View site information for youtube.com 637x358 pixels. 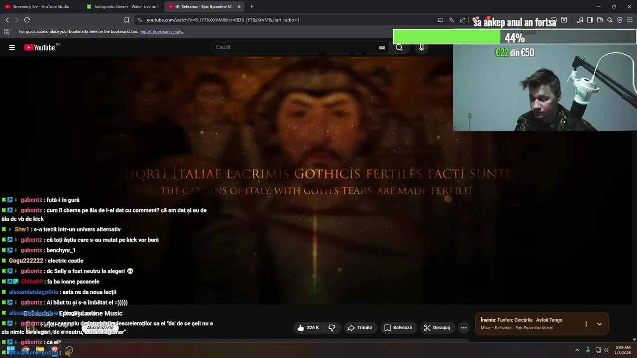[139, 20]
